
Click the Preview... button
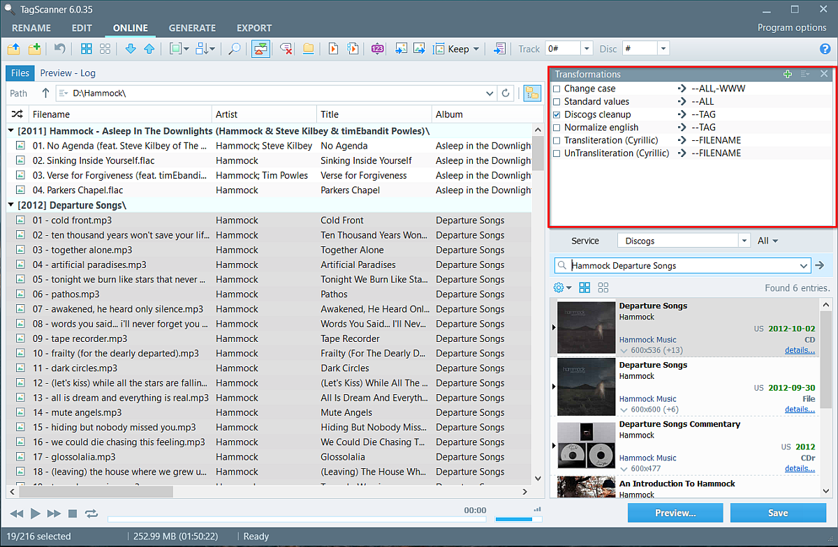(x=675, y=513)
